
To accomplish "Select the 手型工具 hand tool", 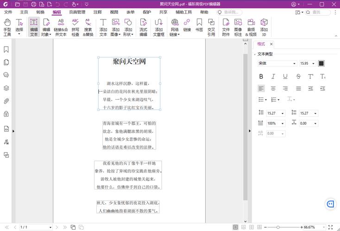I will pos(7,27).
